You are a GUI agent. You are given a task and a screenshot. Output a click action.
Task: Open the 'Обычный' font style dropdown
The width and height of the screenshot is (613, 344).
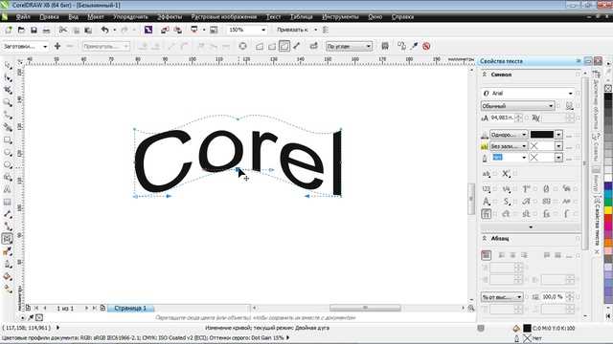[551, 106]
